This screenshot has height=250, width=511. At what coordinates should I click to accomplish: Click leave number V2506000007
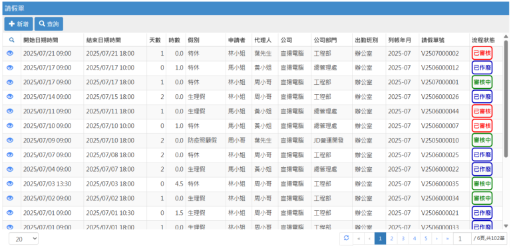440,125
